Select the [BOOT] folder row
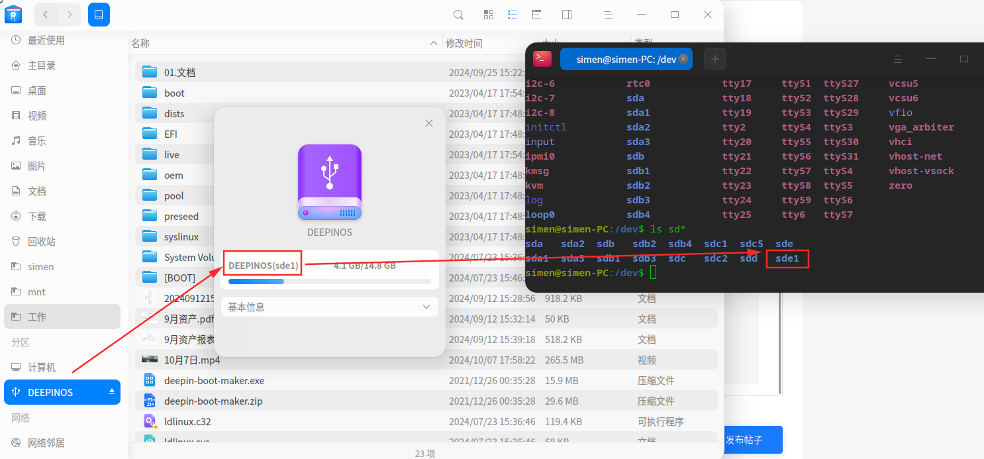Image resolution: width=984 pixels, height=459 pixels. pos(175,278)
